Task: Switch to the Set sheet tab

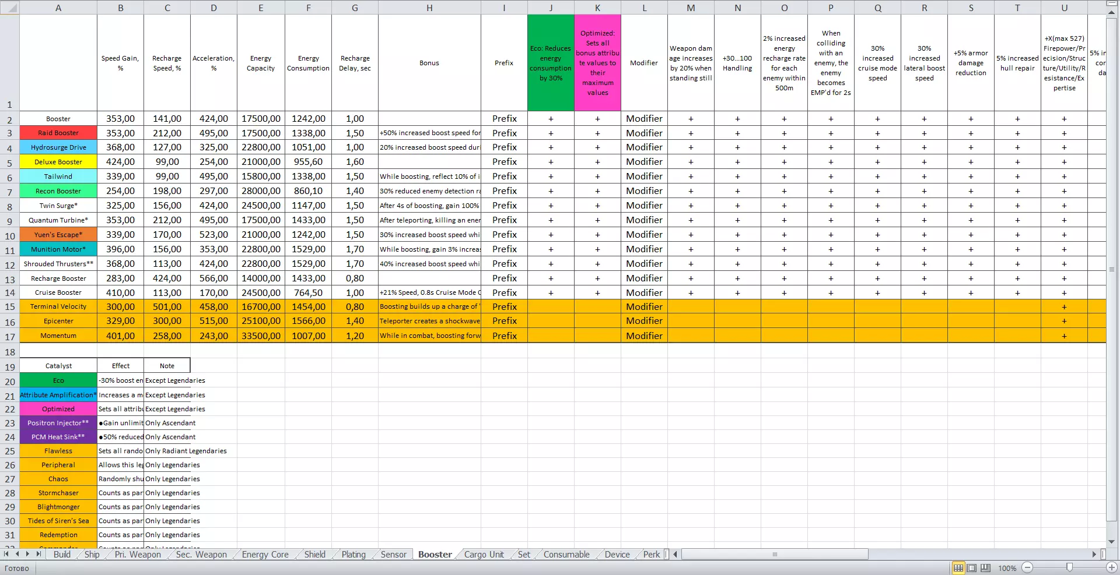Action: tap(524, 555)
